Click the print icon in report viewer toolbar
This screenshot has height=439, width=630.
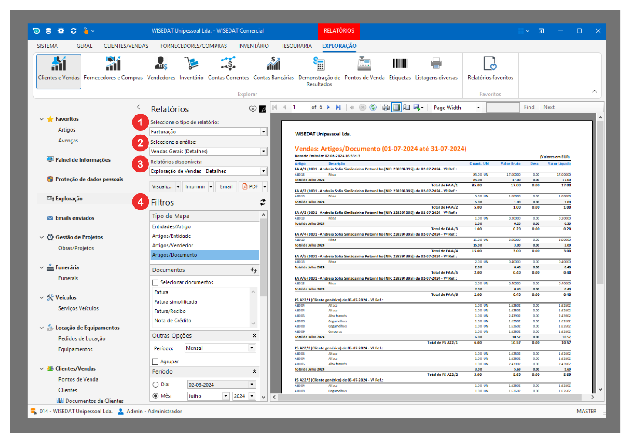click(x=386, y=108)
